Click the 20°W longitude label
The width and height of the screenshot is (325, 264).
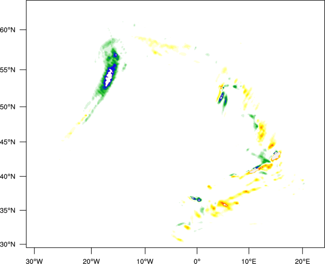[91, 261]
